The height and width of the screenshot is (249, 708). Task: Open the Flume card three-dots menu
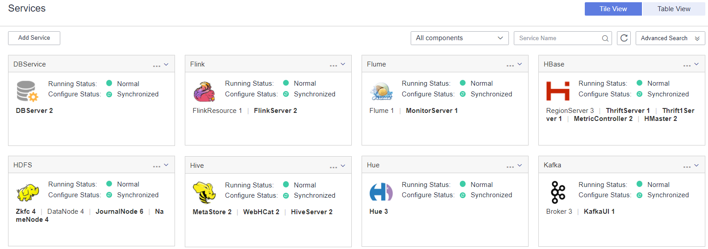click(x=510, y=66)
